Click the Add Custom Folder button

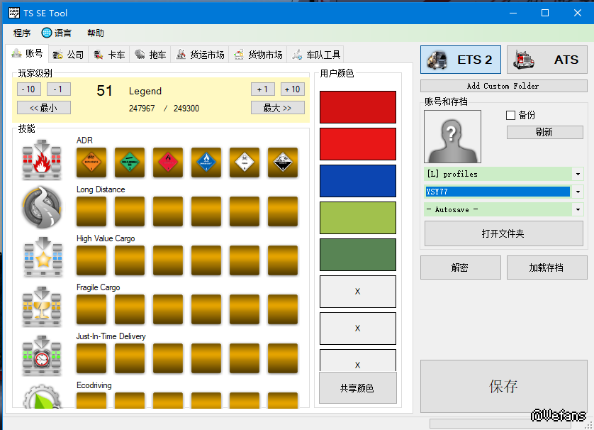(x=503, y=86)
